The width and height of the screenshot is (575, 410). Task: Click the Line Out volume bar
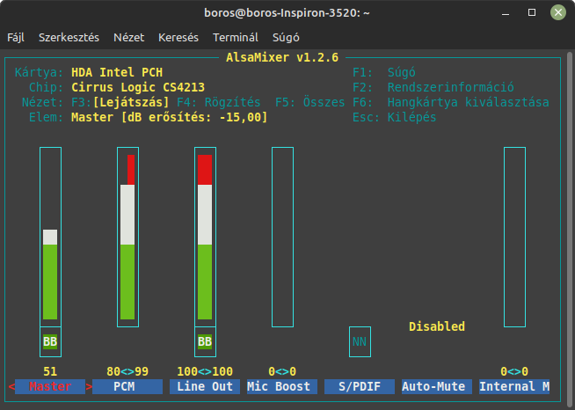(205, 237)
